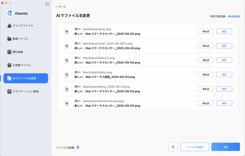Click the AIでファイル名変更 page heading

pos(73,16)
